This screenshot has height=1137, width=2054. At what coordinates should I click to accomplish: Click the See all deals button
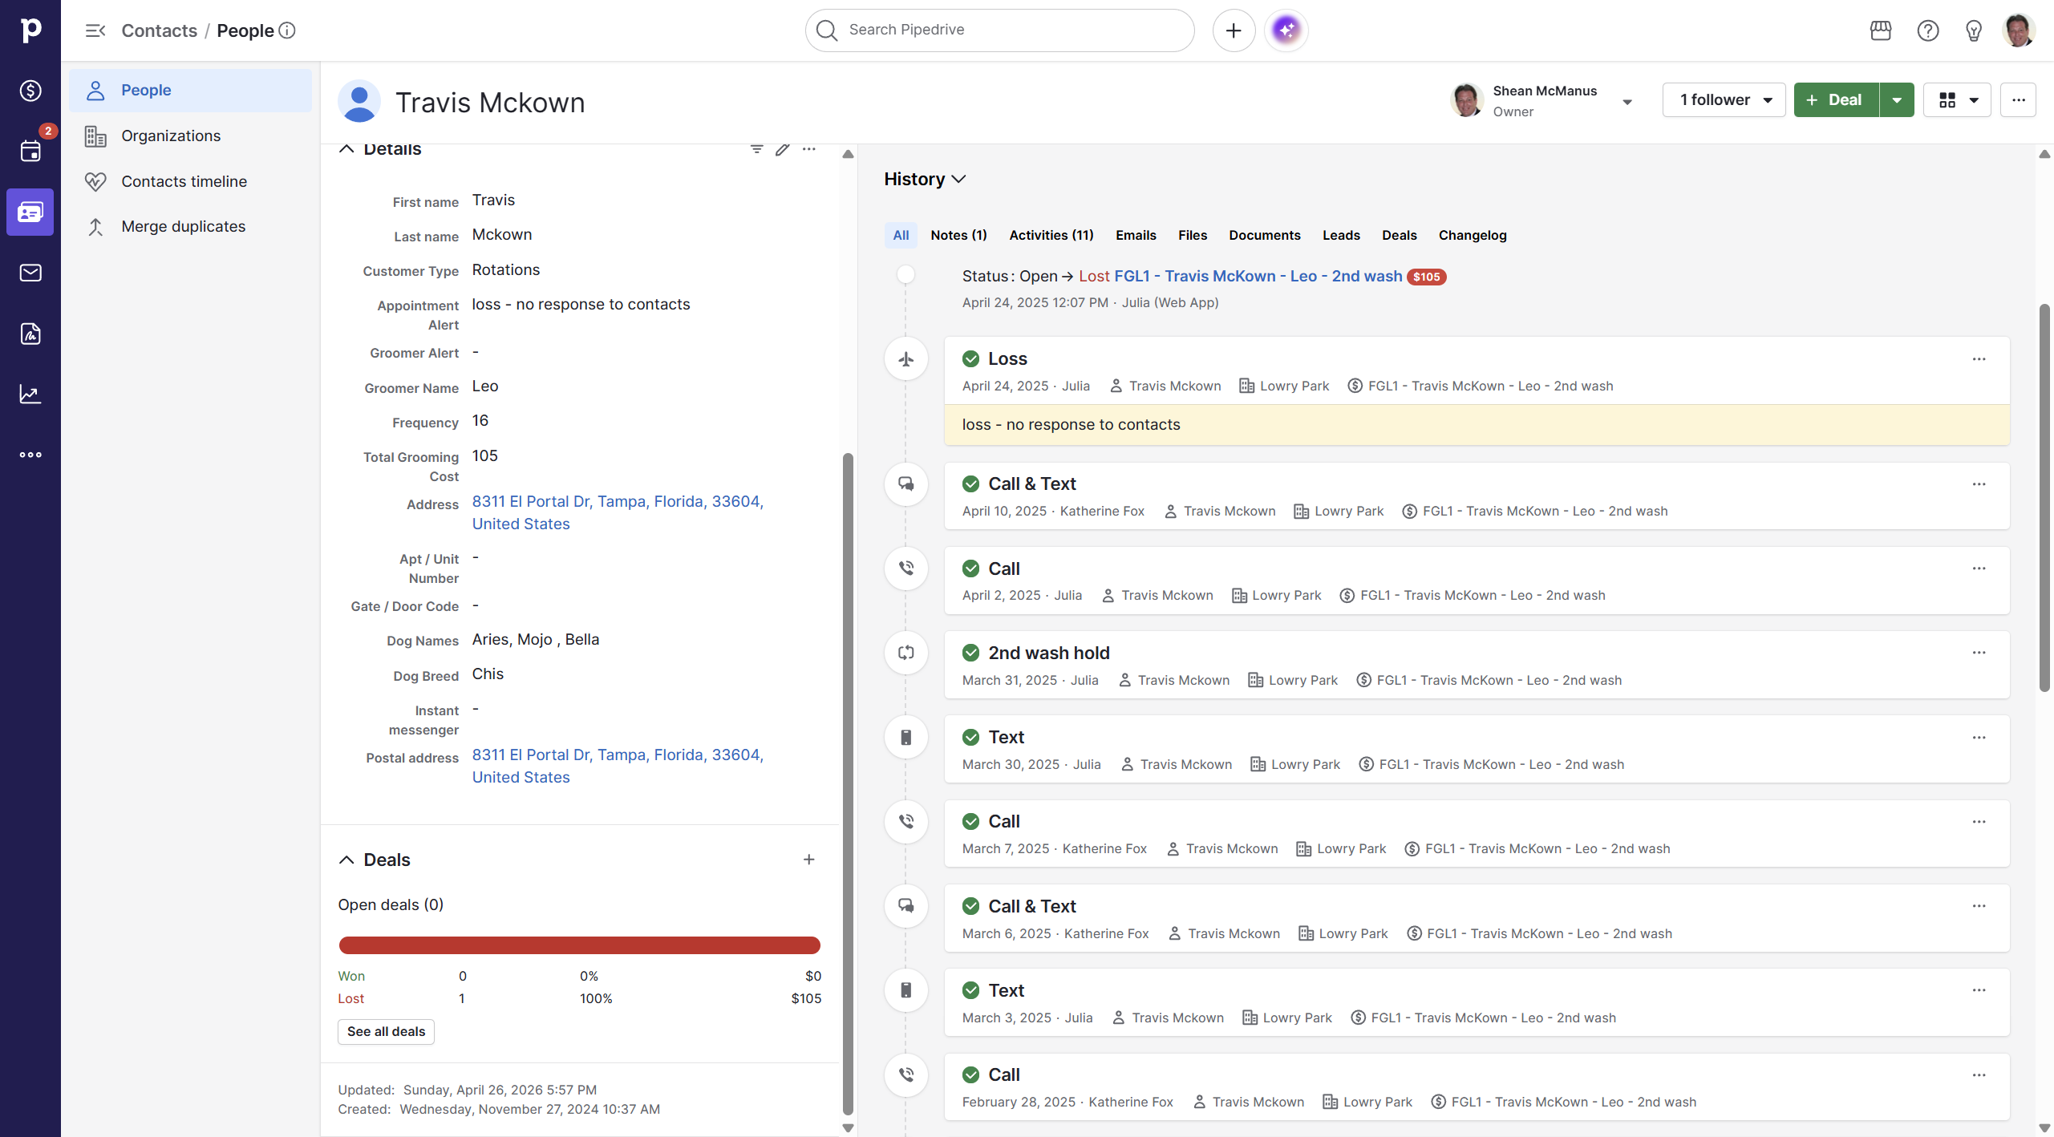click(x=386, y=1031)
